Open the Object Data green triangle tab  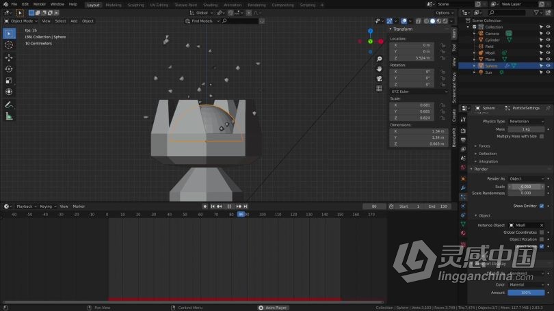pyautogui.click(x=463, y=224)
